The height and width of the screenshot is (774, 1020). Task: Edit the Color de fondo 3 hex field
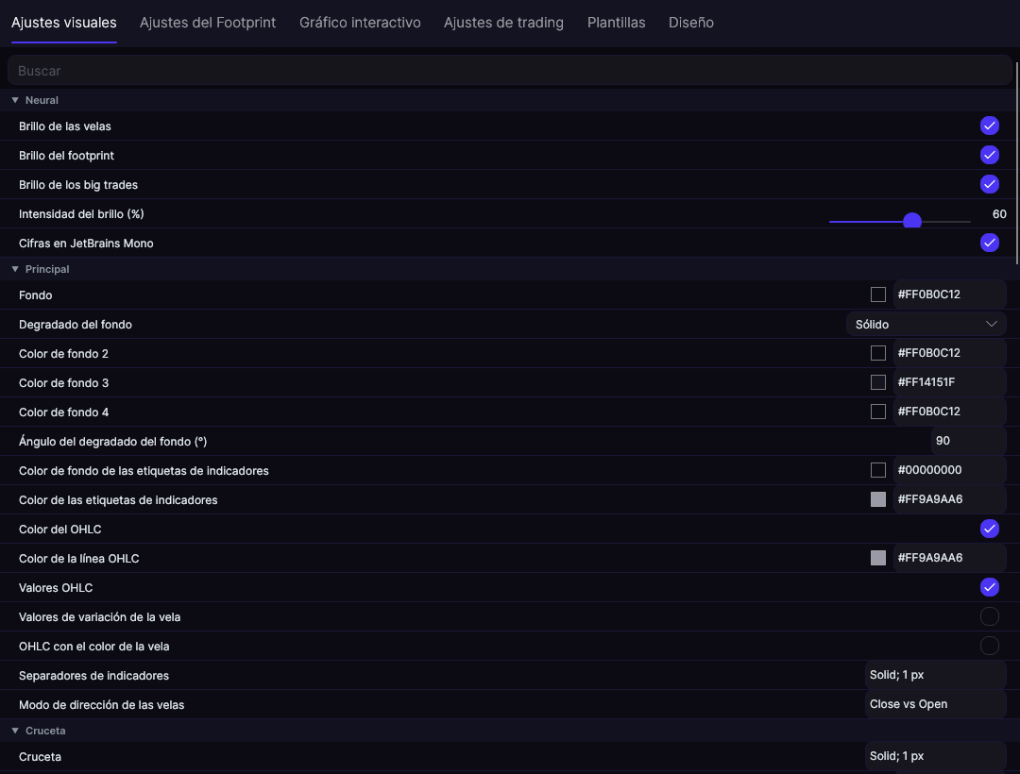pos(949,382)
